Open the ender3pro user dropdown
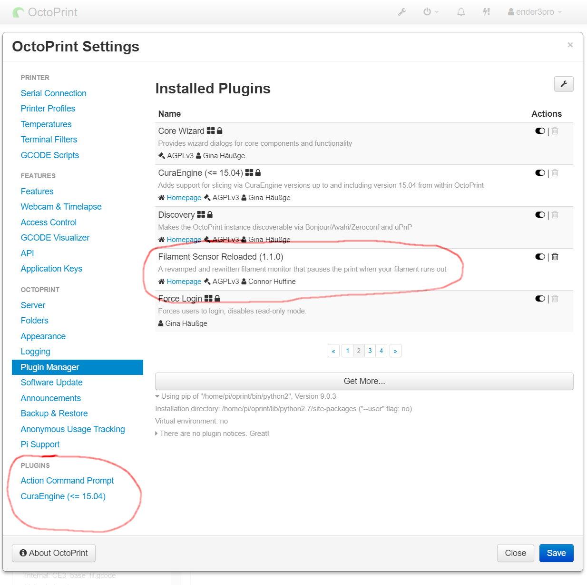Screen dimensions: 587x585 point(535,12)
